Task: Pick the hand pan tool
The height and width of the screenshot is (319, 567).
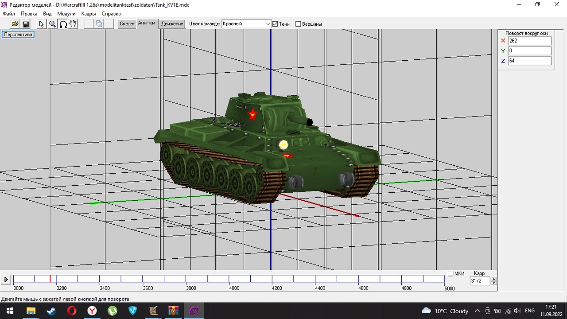Action: pyautogui.click(x=73, y=24)
